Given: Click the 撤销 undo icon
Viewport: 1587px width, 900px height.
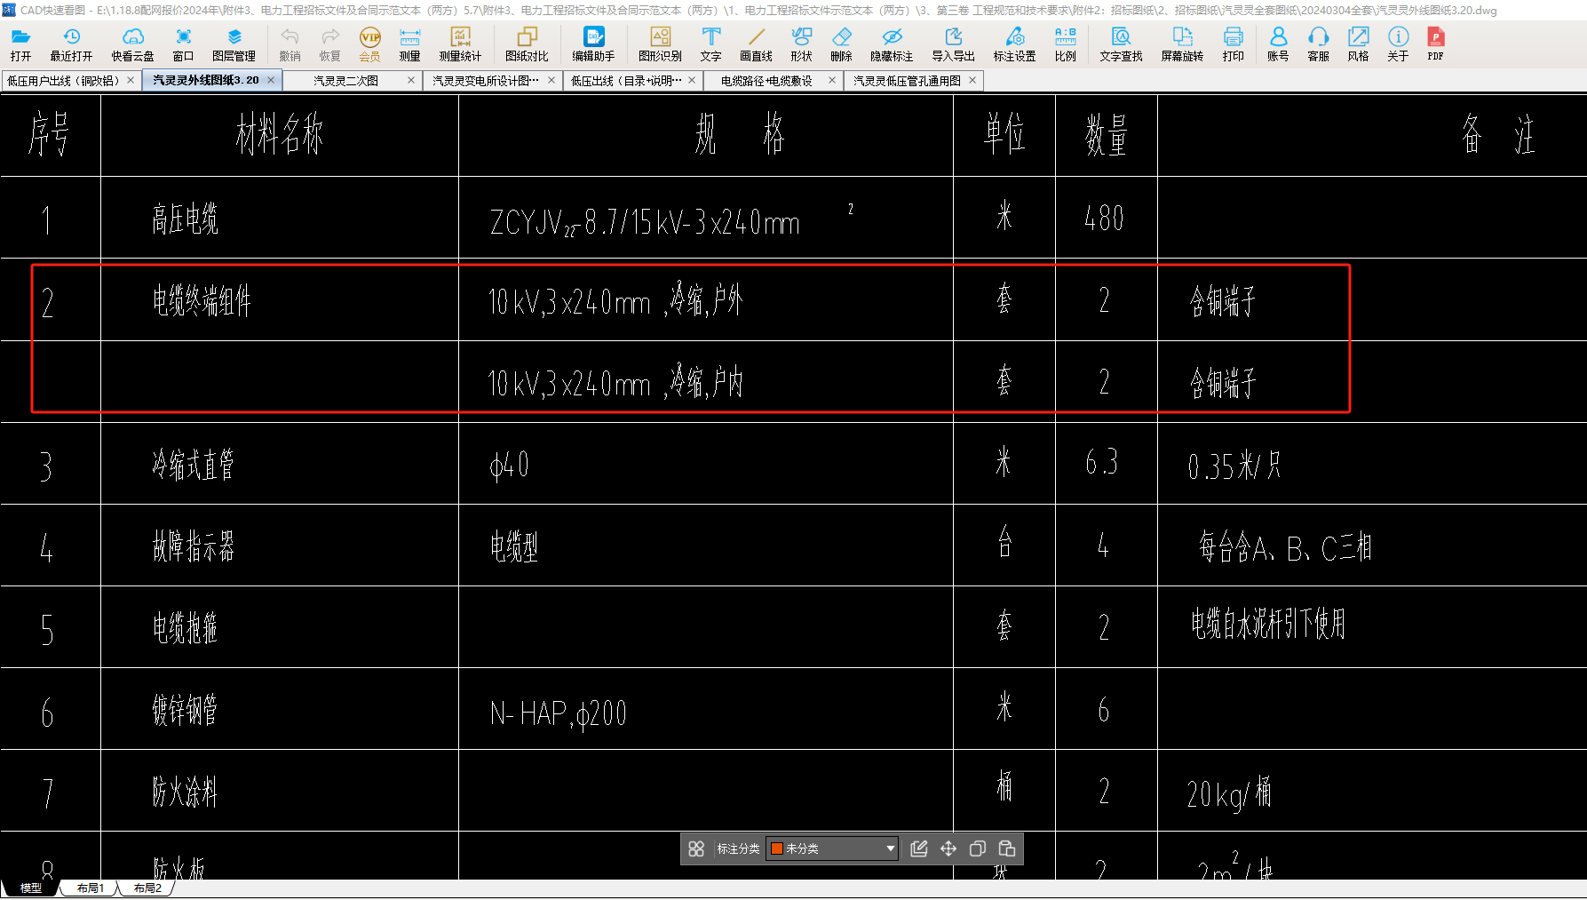Looking at the screenshot, I should (290, 44).
